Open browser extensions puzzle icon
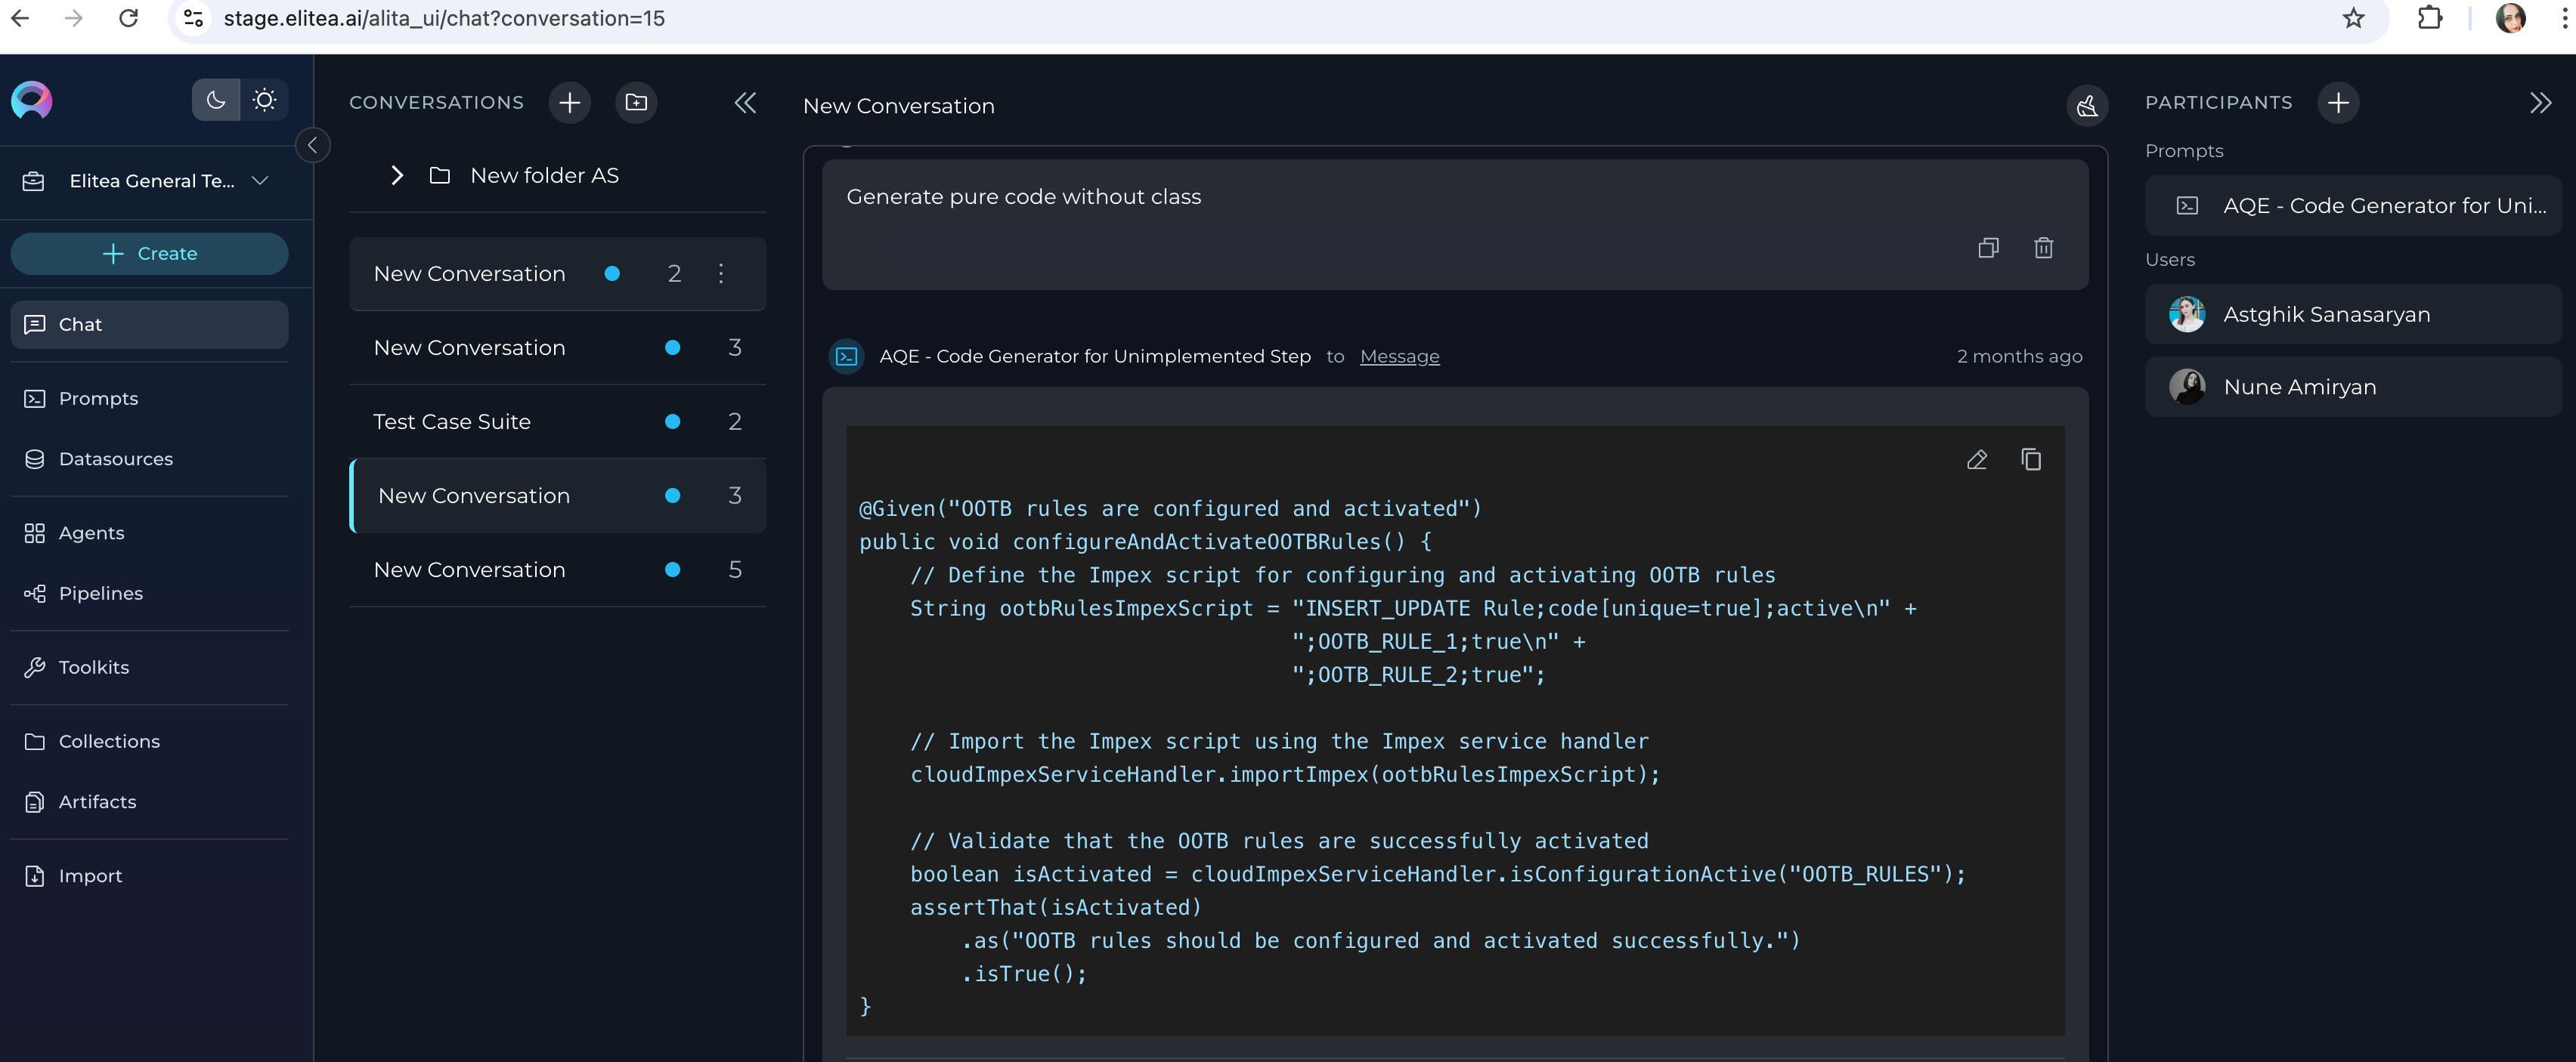Image resolution: width=2576 pixels, height=1062 pixels. point(2430,18)
